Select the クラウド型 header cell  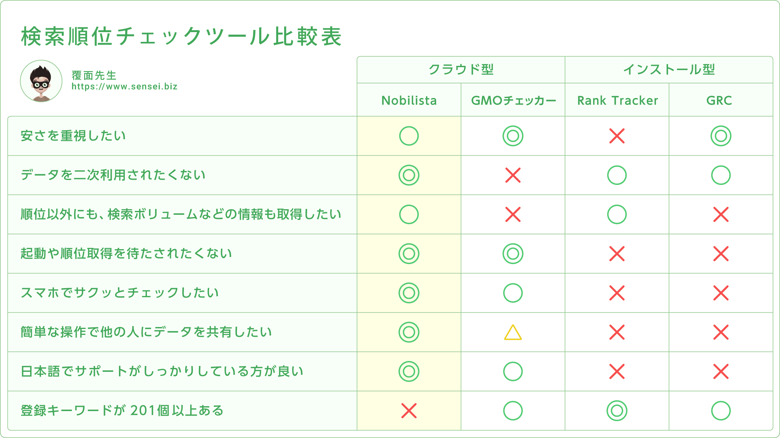(461, 70)
